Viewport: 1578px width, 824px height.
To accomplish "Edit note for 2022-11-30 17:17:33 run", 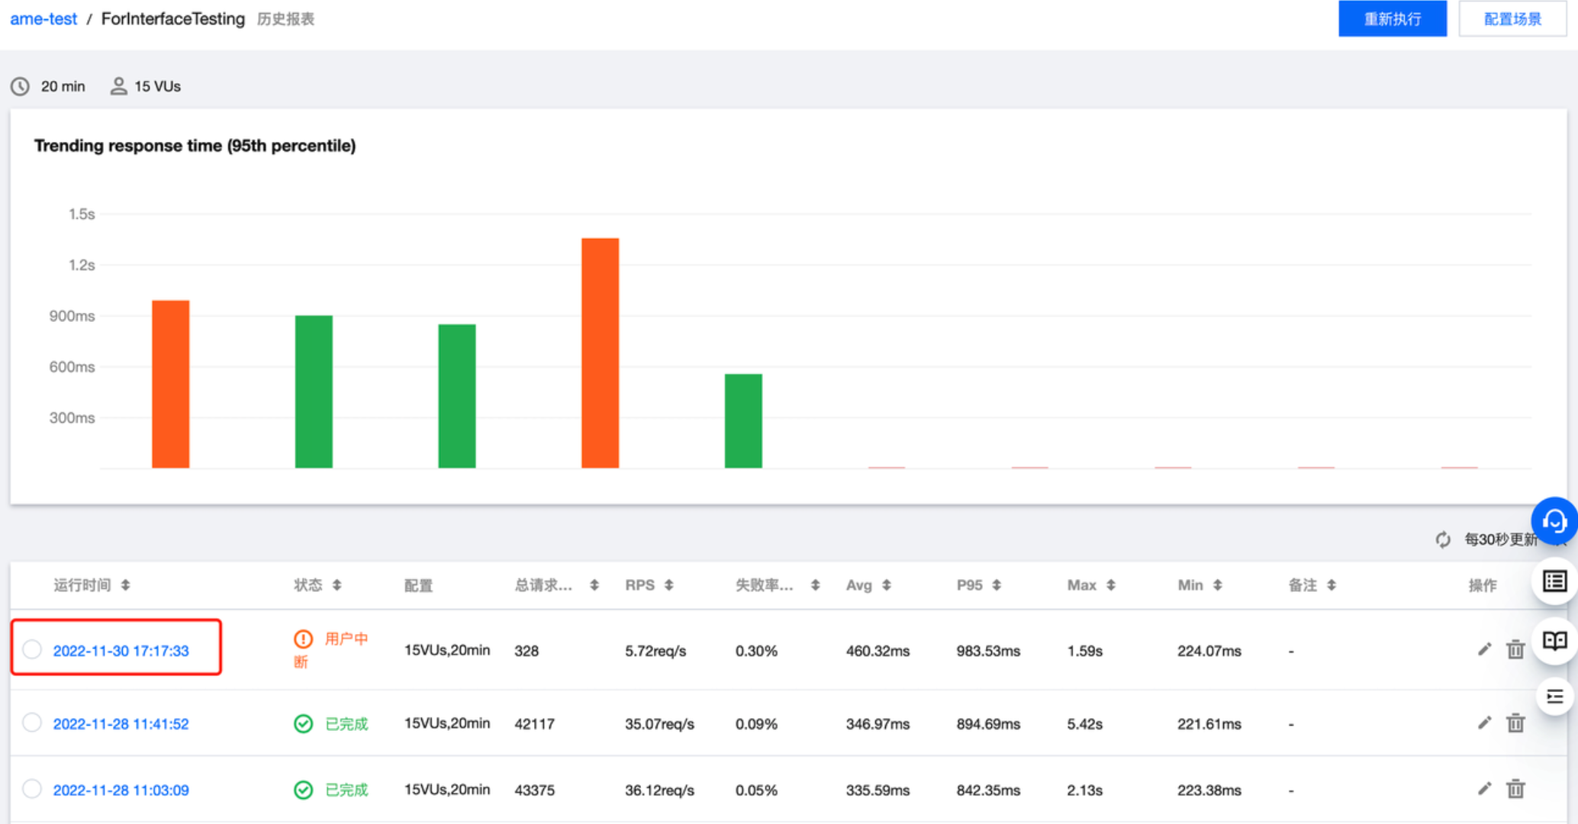I will tap(1484, 650).
